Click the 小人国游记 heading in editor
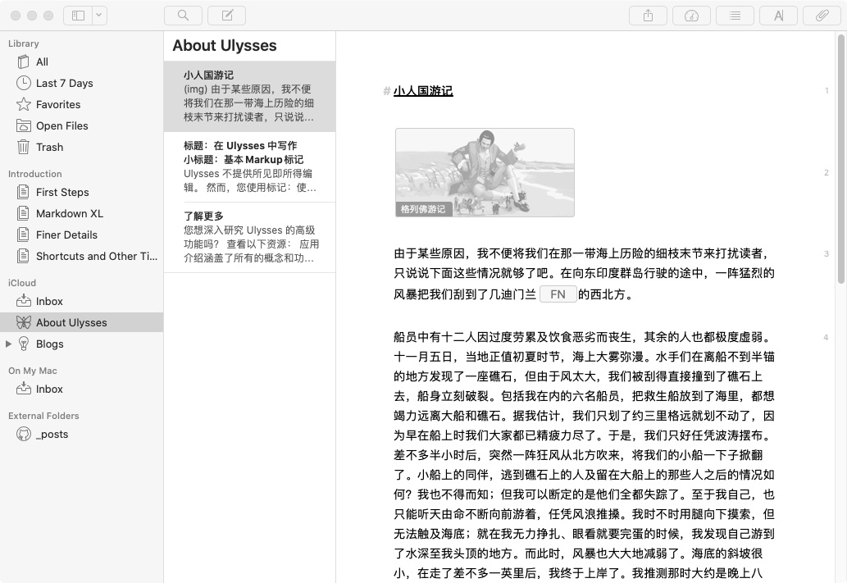The width and height of the screenshot is (847, 583). coord(423,91)
